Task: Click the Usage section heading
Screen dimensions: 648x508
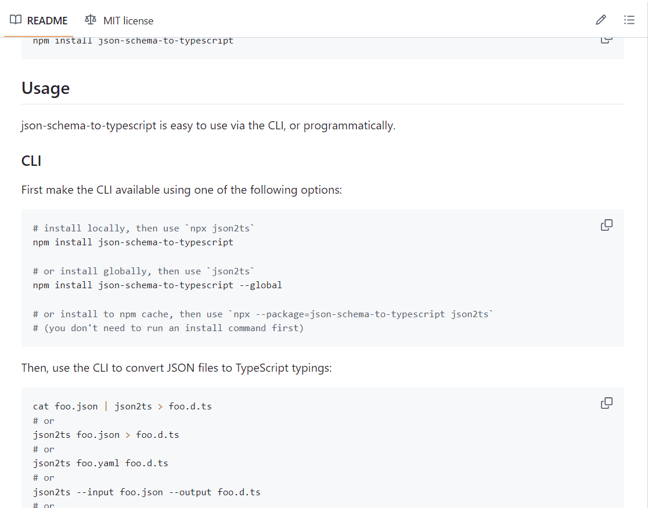Action: click(45, 88)
